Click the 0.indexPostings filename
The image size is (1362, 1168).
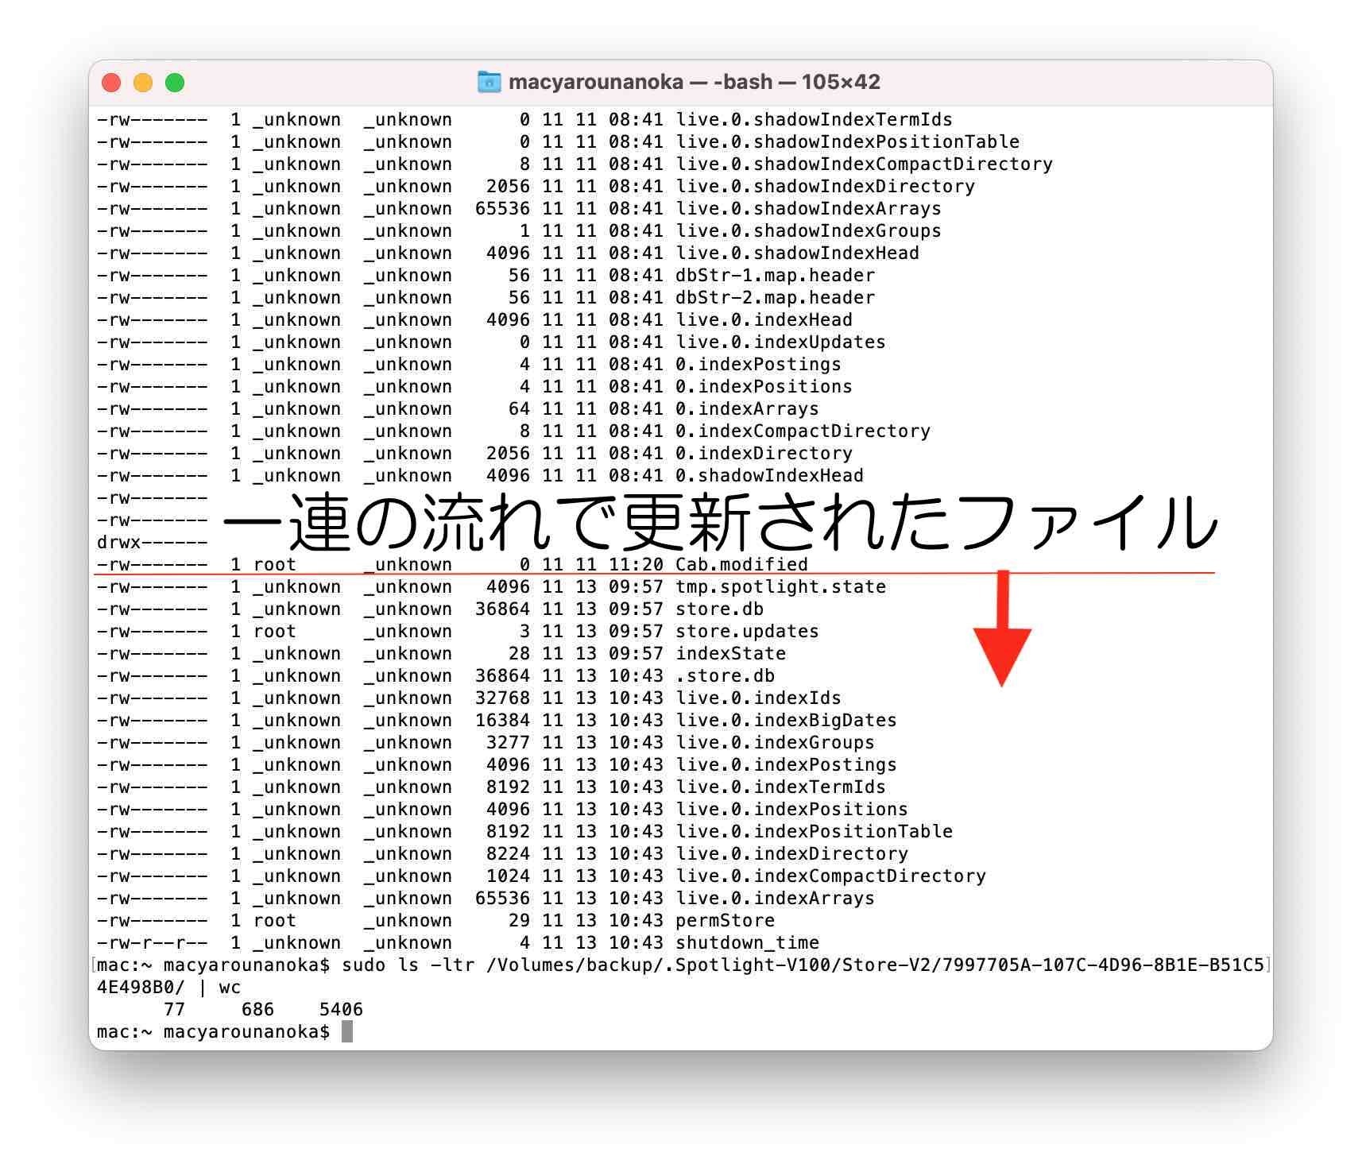(758, 364)
